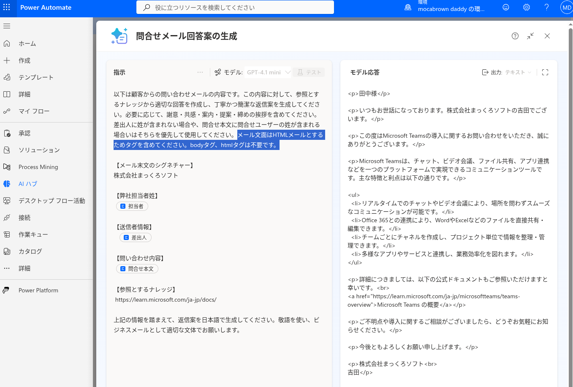573x387 pixels.
Task: Click the 問合せ本文 input chip
Action: coord(137,269)
